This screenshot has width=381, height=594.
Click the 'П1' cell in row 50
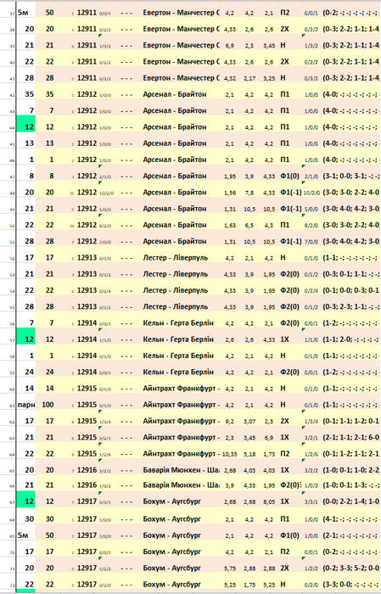tap(285, 225)
